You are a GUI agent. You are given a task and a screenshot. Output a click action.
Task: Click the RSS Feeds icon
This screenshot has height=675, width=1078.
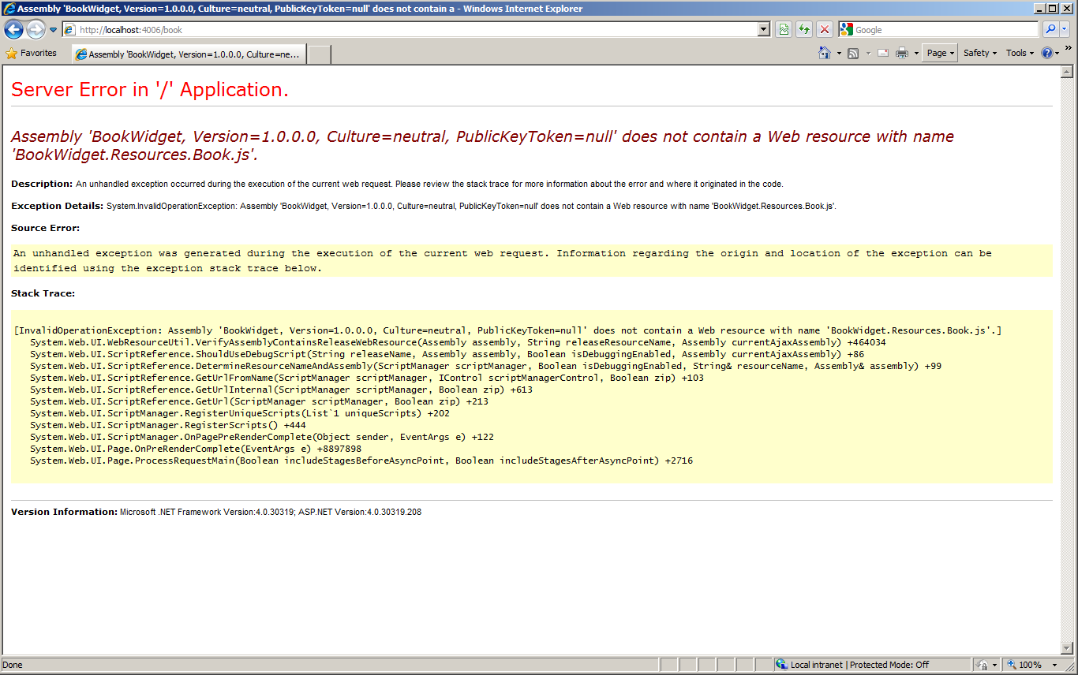tap(853, 53)
